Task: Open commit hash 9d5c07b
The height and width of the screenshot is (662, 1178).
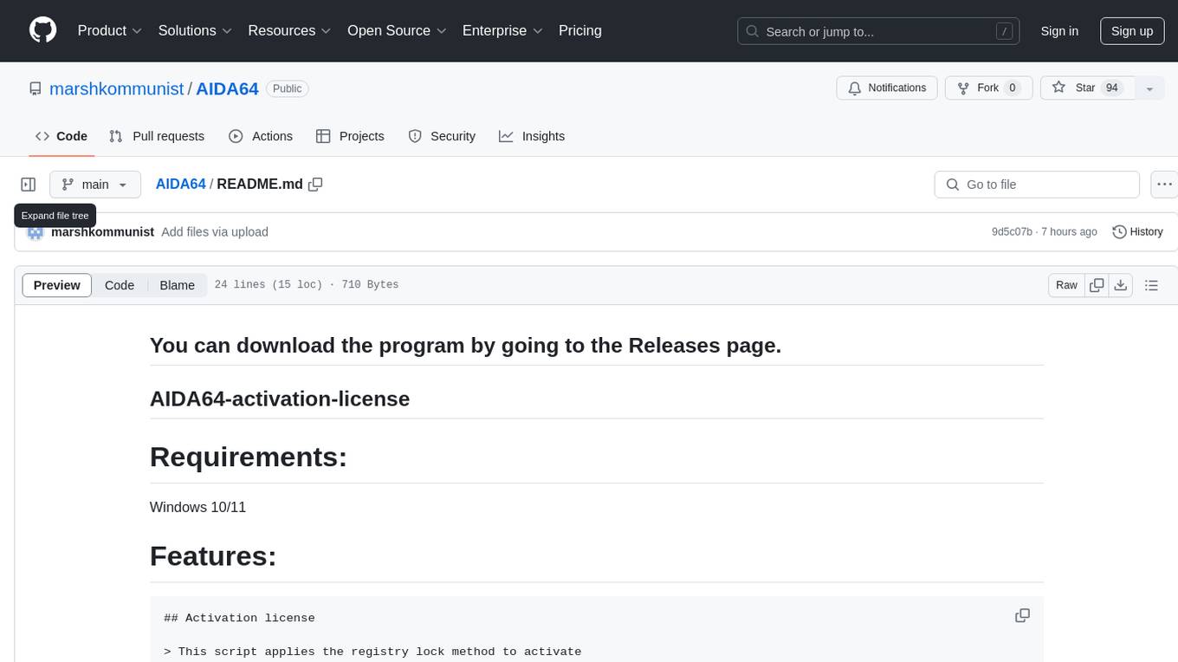Action: [1012, 232]
